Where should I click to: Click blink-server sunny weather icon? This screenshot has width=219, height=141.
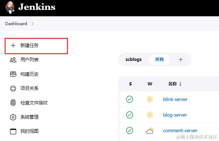point(150,99)
